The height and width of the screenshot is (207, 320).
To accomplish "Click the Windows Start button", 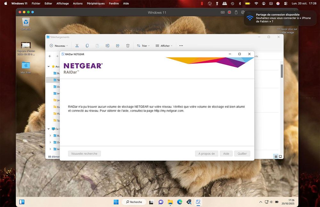I will coord(116,202).
